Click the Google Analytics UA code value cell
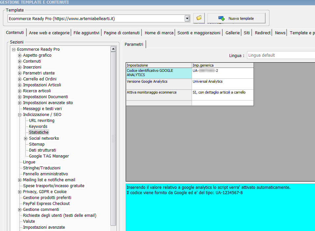 tap(223, 73)
